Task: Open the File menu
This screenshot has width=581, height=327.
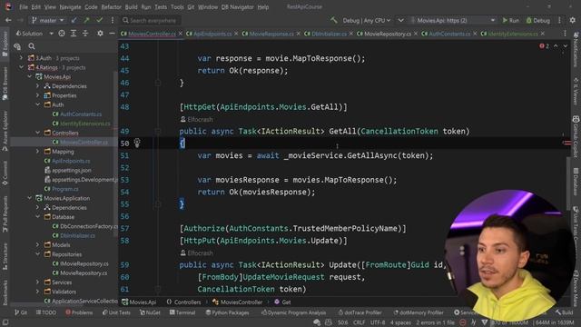Action: 24,6
